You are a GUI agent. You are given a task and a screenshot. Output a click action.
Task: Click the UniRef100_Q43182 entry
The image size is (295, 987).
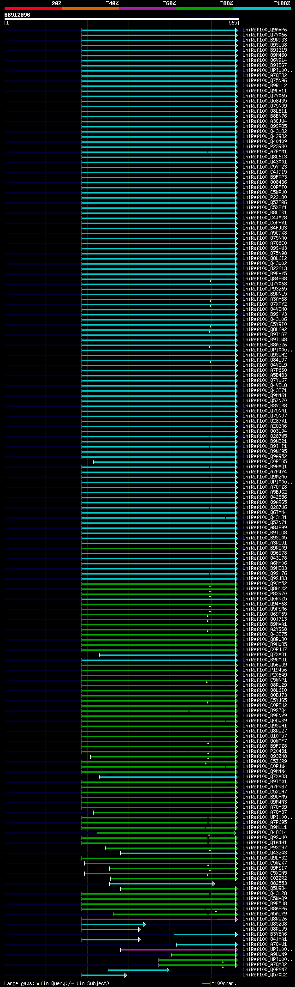coord(265,131)
